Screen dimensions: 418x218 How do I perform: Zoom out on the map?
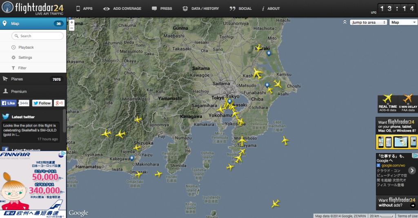pos(72,28)
